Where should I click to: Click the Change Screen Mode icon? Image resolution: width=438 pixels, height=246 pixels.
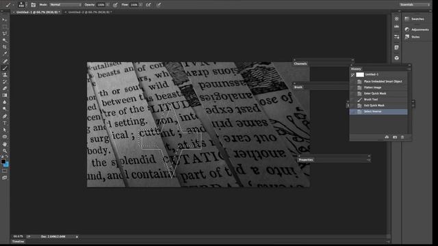[x=5, y=178]
